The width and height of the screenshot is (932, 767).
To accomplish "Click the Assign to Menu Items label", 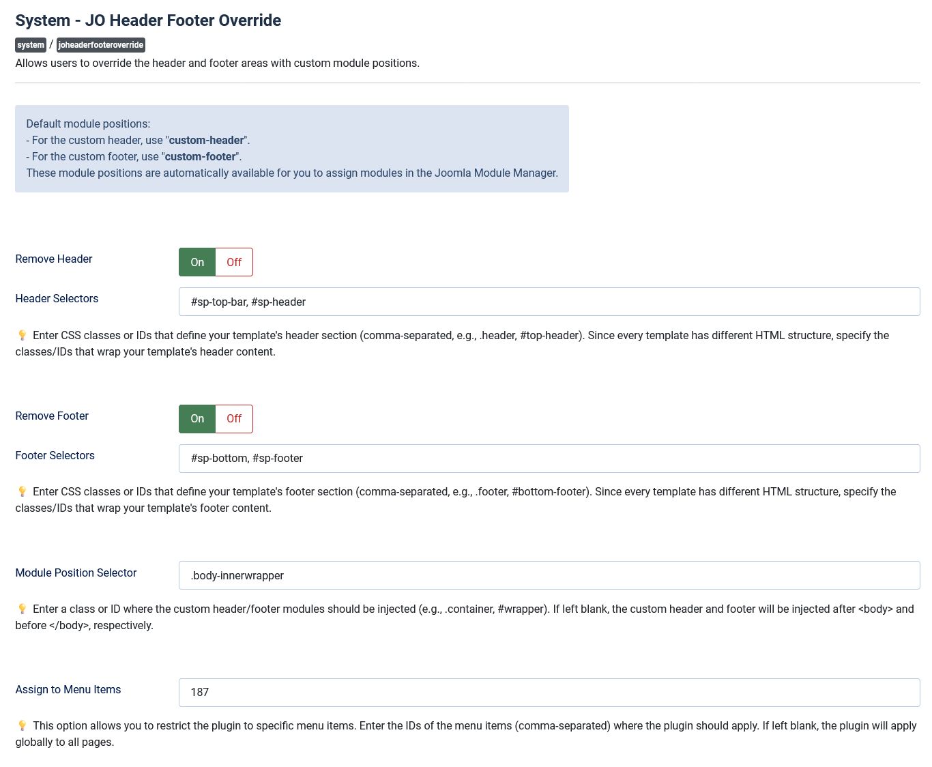I will coord(68,689).
